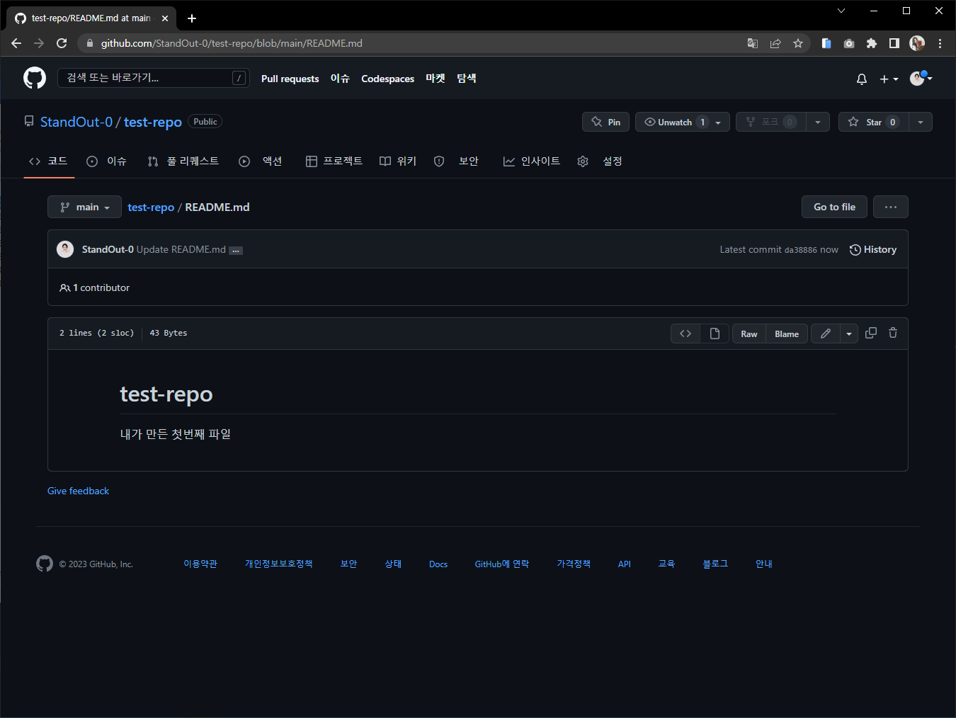Viewport: 956px width, 718px height.
Task: Open 탐색 in top navigation
Action: 467,79
